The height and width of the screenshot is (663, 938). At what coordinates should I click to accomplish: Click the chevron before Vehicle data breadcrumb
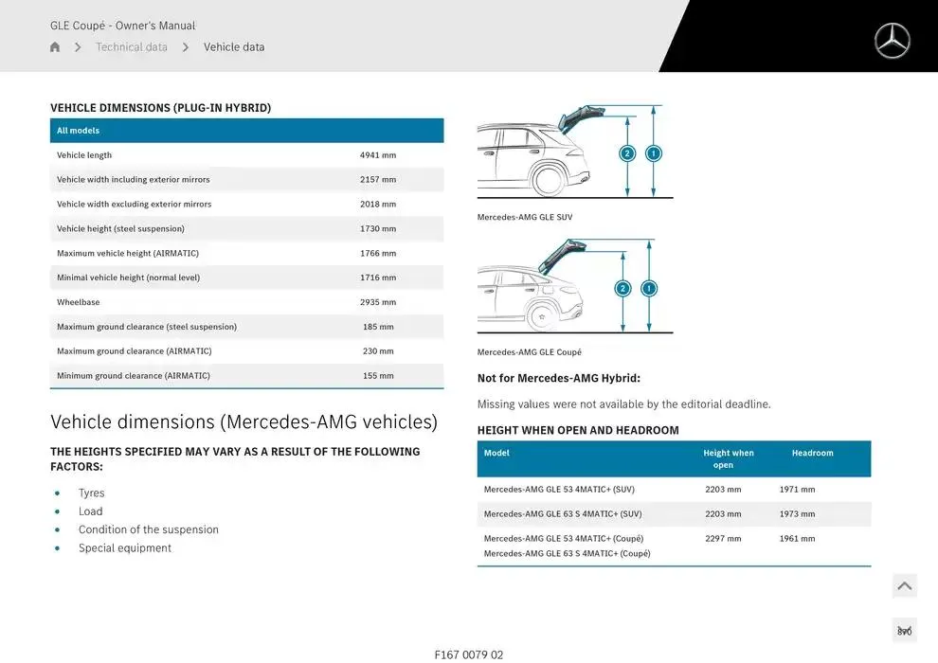[186, 47]
